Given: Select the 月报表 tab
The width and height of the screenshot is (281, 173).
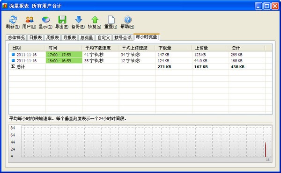Looking at the screenshot, I should pyautogui.click(x=69, y=37).
